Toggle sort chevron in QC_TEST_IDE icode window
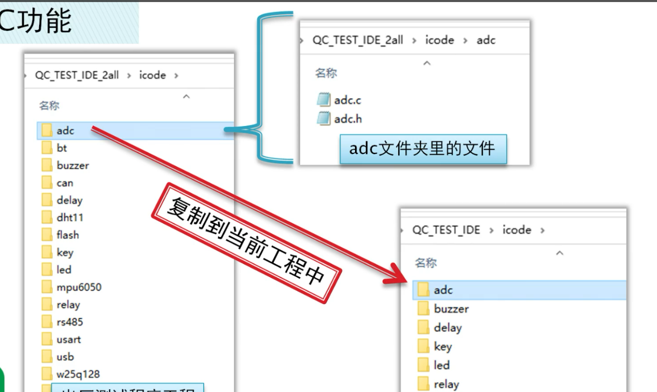This screenshot has height=392, width=657. [561, 253]
